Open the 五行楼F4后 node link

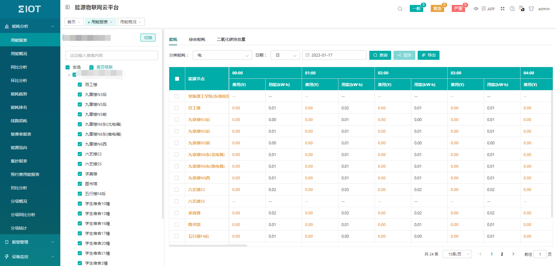(x=198, y=236)
